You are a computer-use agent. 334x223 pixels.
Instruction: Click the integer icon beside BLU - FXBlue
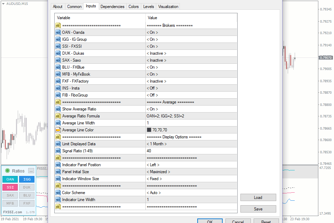click(x=58, y=67)
